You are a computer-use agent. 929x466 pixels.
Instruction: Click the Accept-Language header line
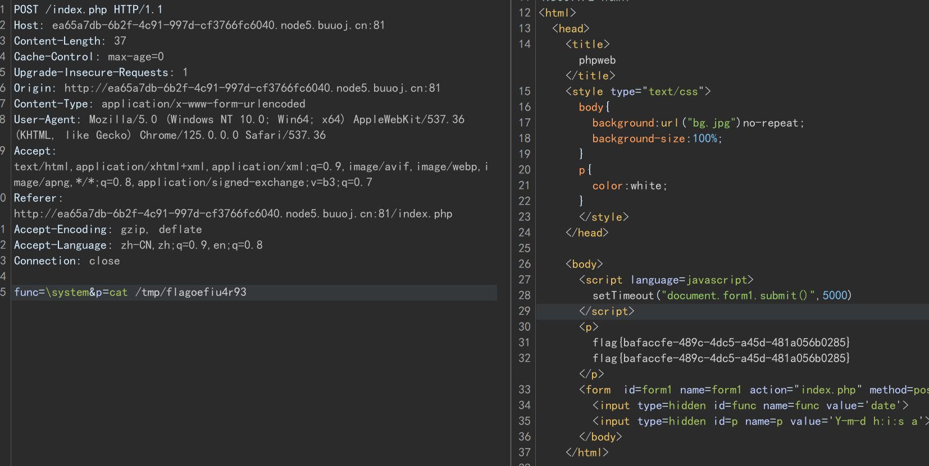pos(138,245)
